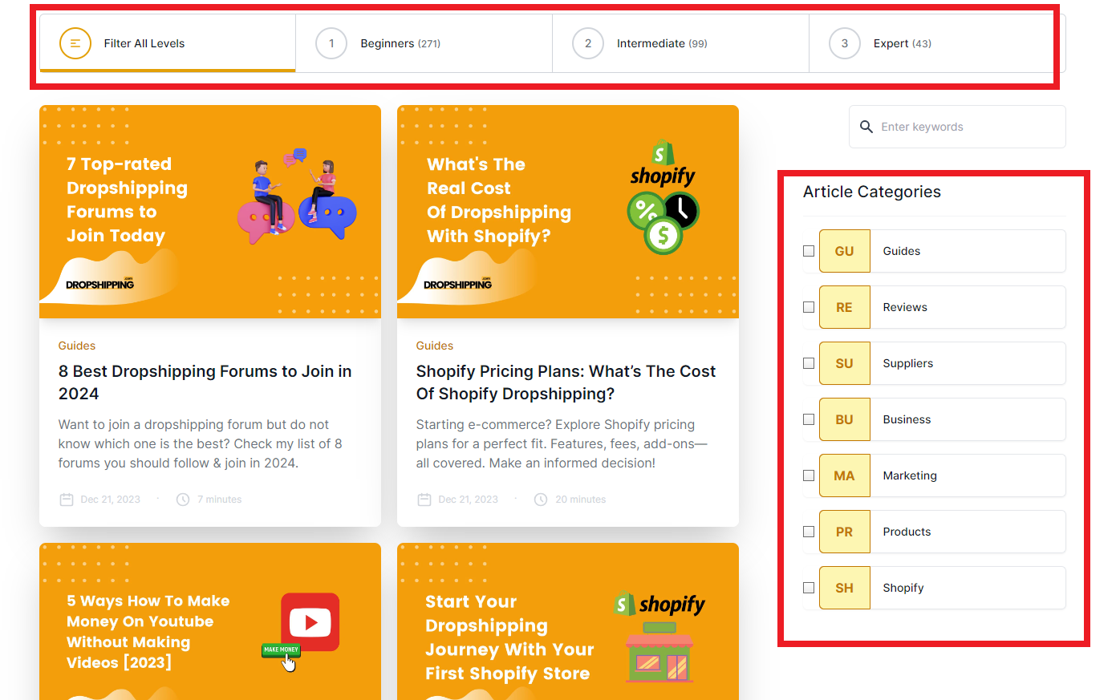This screenshot has height=700, width=1120.
Task: Click the Guides category label
Action: [x=902, y=251]
